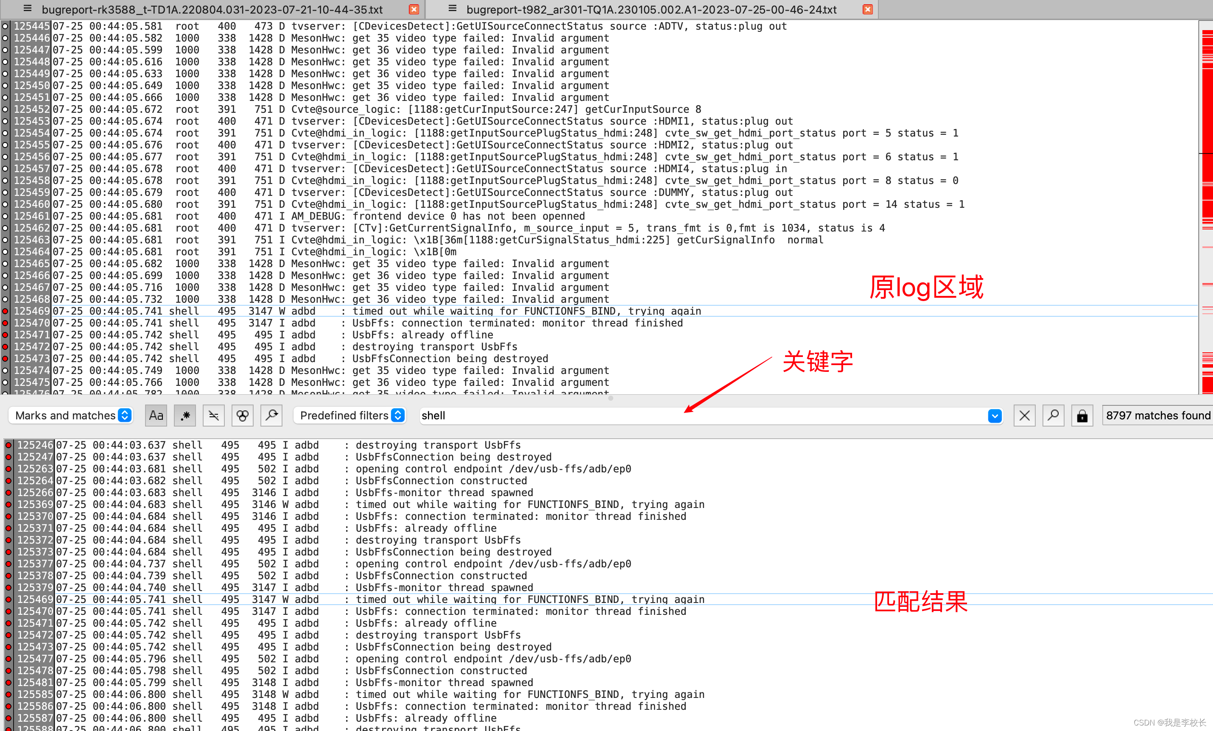Select the bugreport-t982_ar301 tab
The image size is (1213, 731).
point(650,9)
